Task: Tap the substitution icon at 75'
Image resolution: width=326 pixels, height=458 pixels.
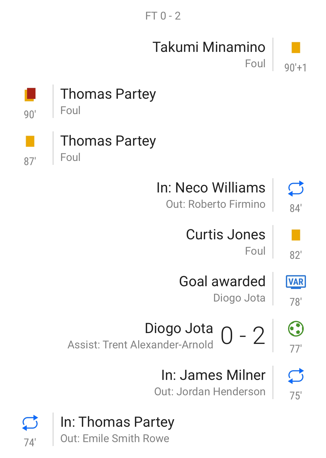Action: (x=296, y=376)
